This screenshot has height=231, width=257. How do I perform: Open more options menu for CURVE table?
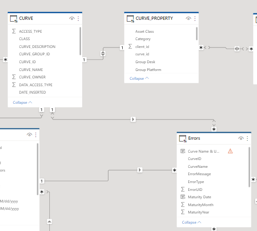(x=78, y=18)
